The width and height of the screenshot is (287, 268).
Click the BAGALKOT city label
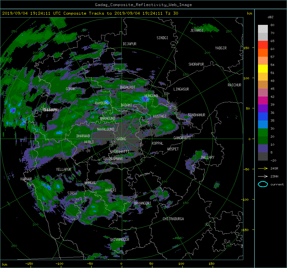128,87
